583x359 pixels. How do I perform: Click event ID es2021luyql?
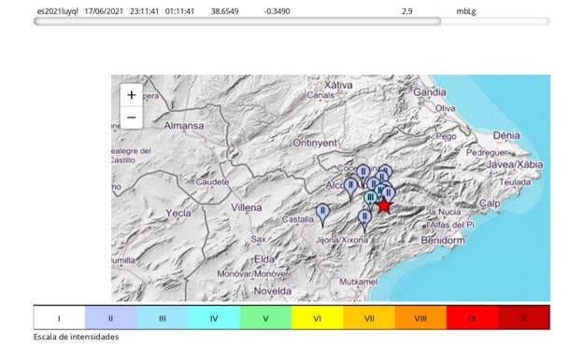click(x=58, y=11)
